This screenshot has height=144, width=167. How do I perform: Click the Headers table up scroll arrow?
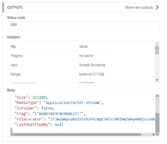[x=157, y=44]
